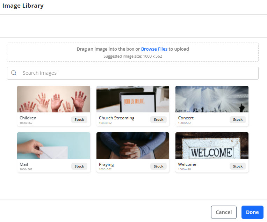The height and width of the screenshot is (222, 267).
Task: Click the Welcome image title text
Action: tap(187, 164)
